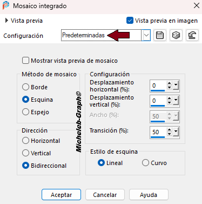Increase Transición value with the up arrow
The height and width of the screenshot is (204, 202).
tap(169, 130)
